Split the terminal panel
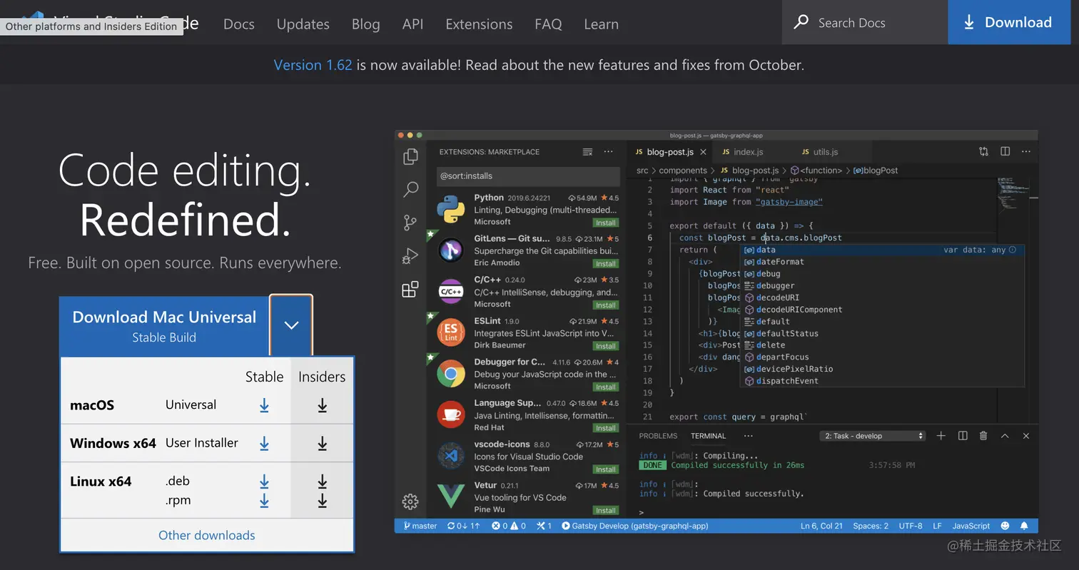 pyautogui.click(x=962, y=436)
